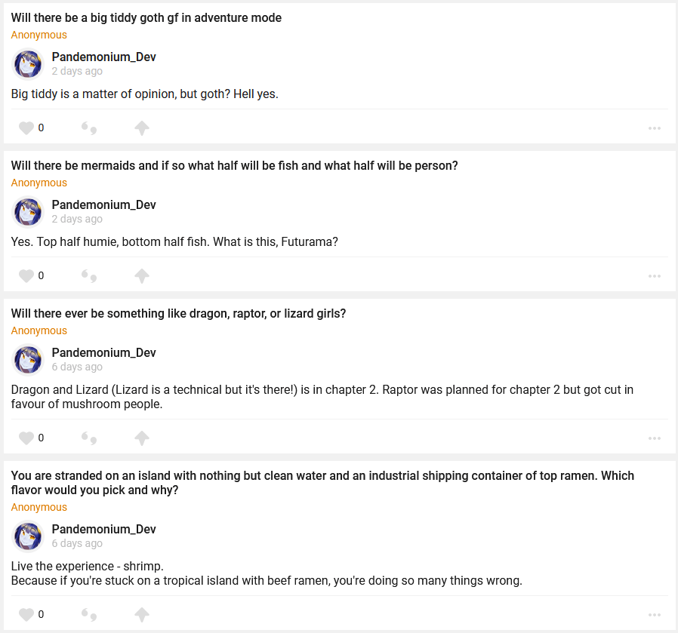Quote the goth gf answer
Image resolution: width=678 pixels, height=633 pixels.
click(89, 128)
